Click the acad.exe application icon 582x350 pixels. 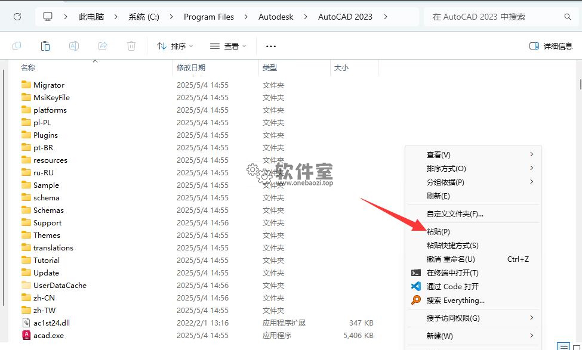(x=26, y=335)
